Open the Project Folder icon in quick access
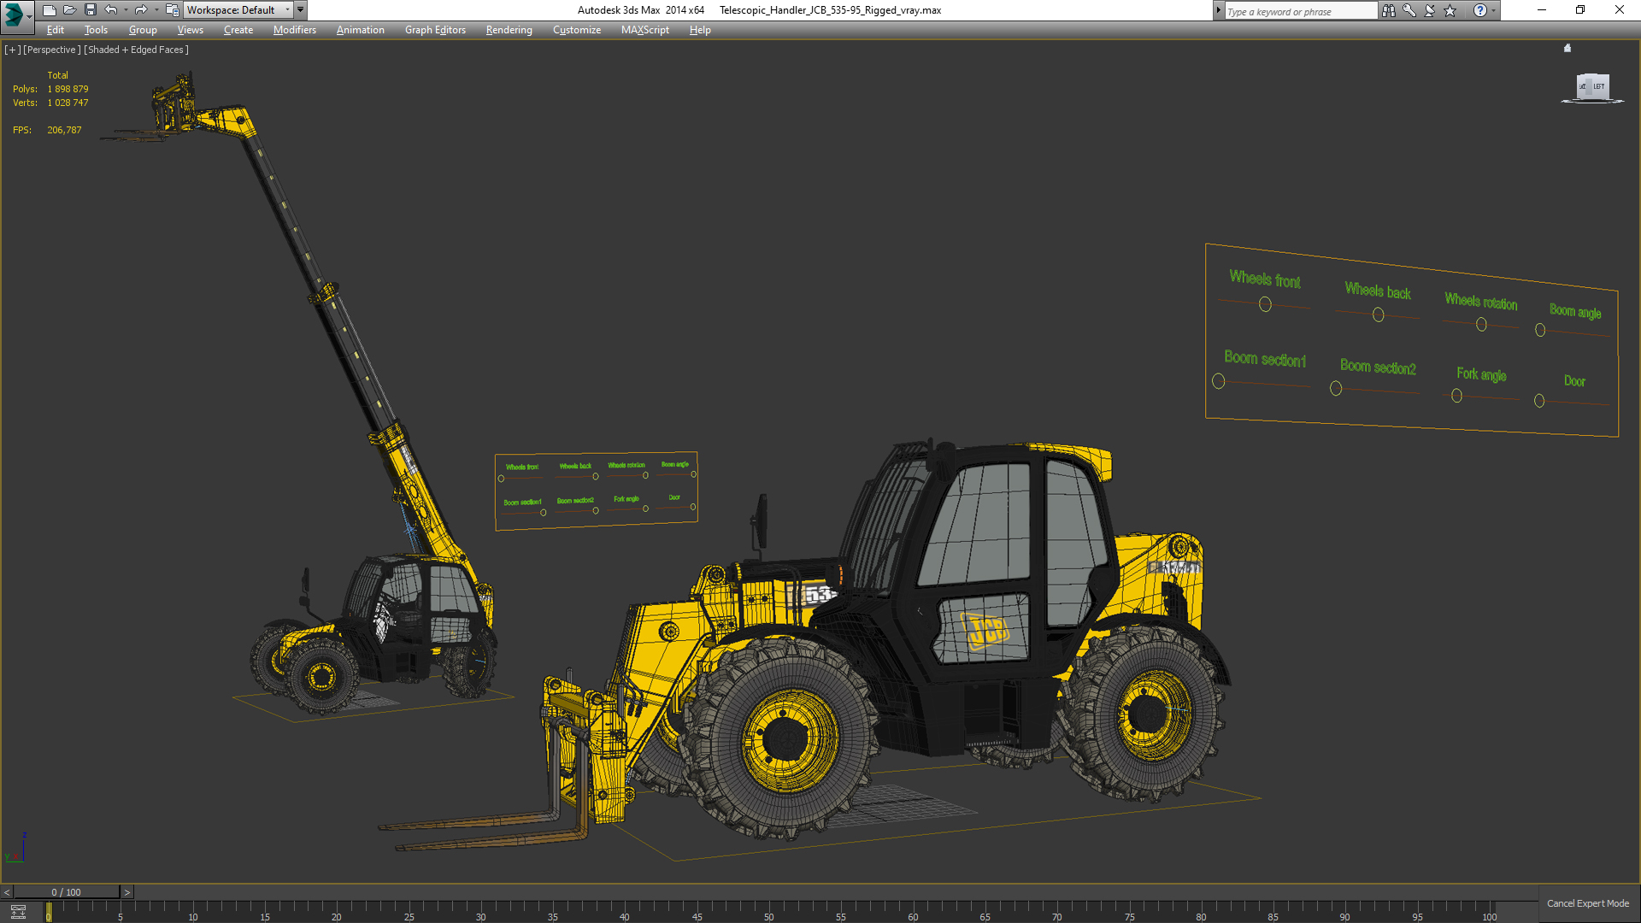The image size is (1641, 923). [x=172, y=10]
